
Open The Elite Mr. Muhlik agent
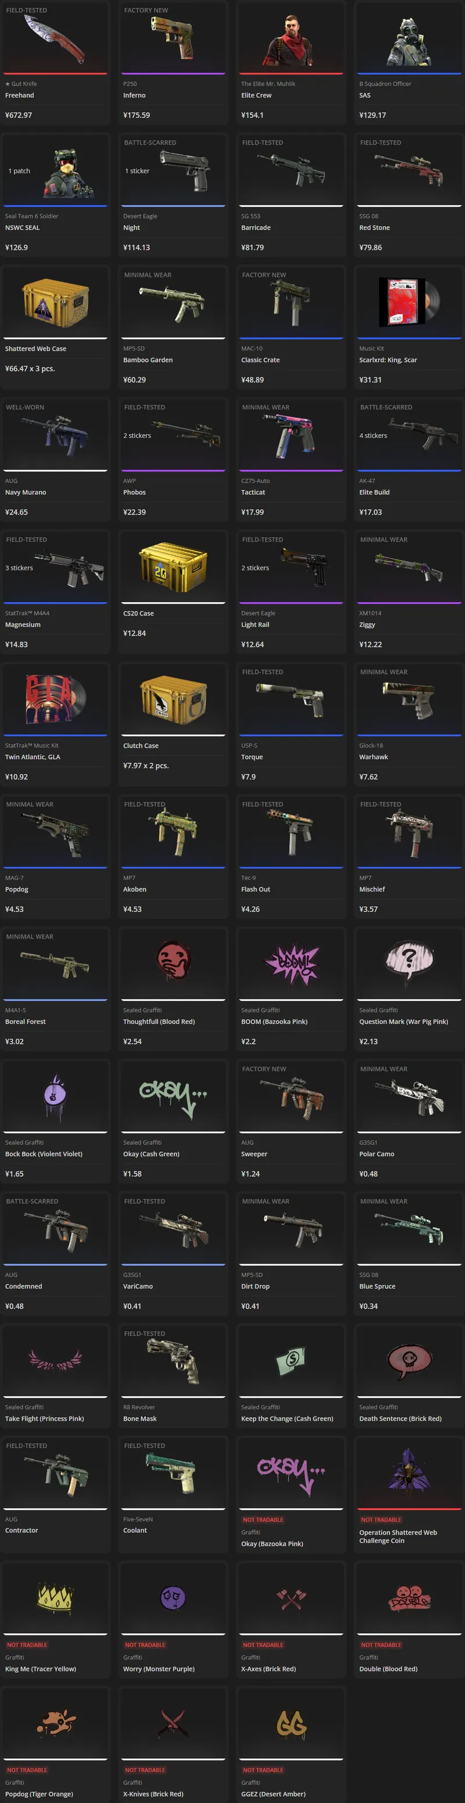291,62
